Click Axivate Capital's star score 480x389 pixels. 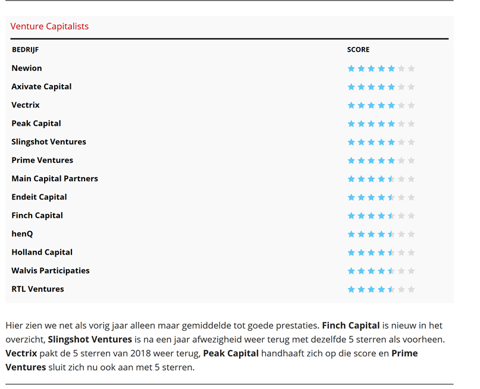coord(381,87)
